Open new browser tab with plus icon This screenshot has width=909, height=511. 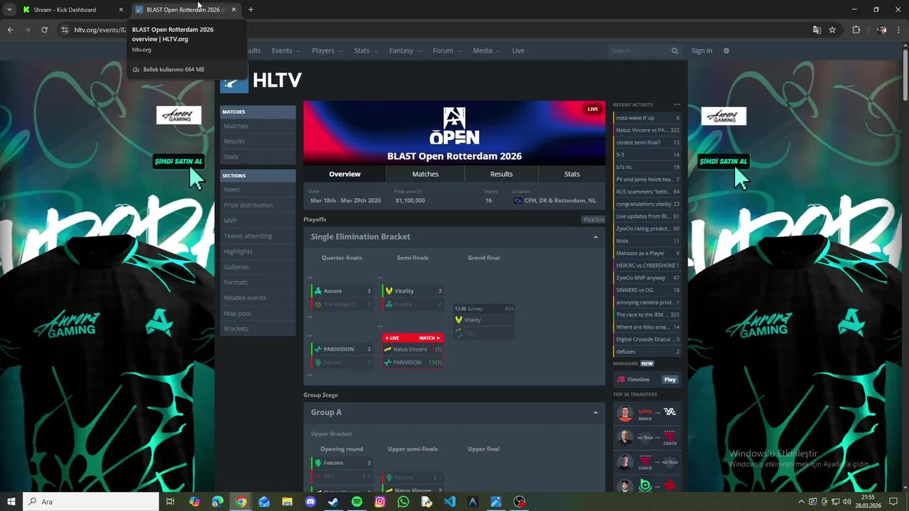pos(251,9)
